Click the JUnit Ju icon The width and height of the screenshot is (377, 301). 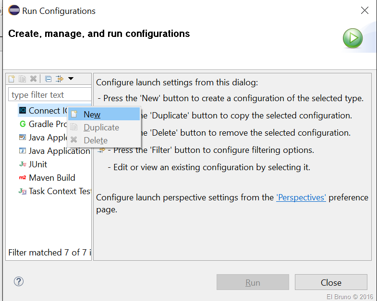click(23, 164)
